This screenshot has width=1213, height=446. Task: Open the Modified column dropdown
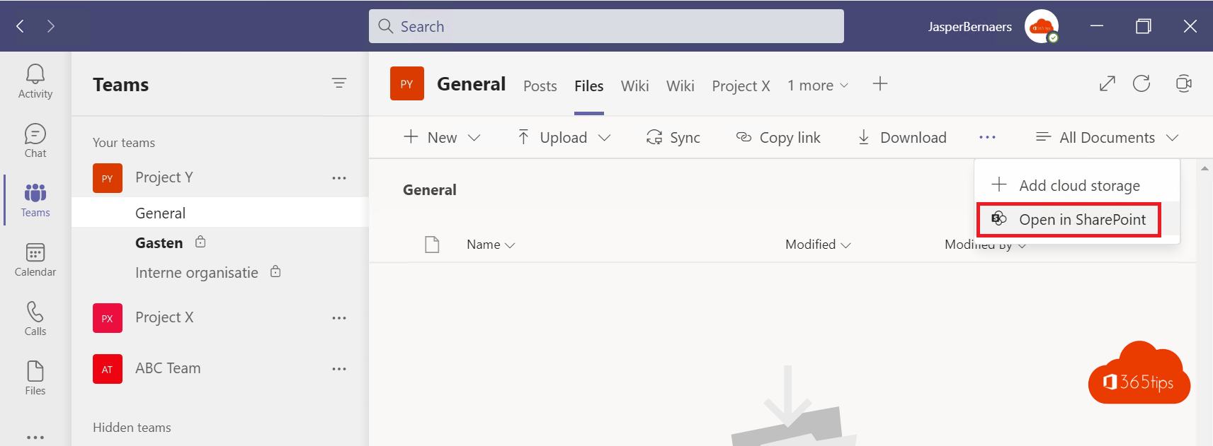click(x=818, y=245)
